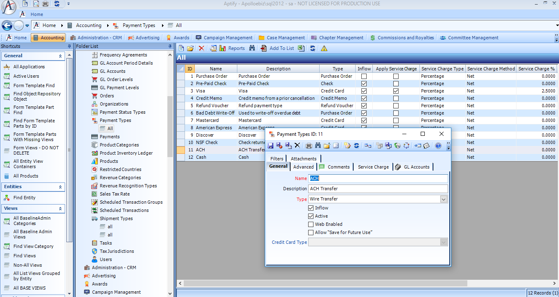Save the ACH record using the Save icon

[270, 145]
